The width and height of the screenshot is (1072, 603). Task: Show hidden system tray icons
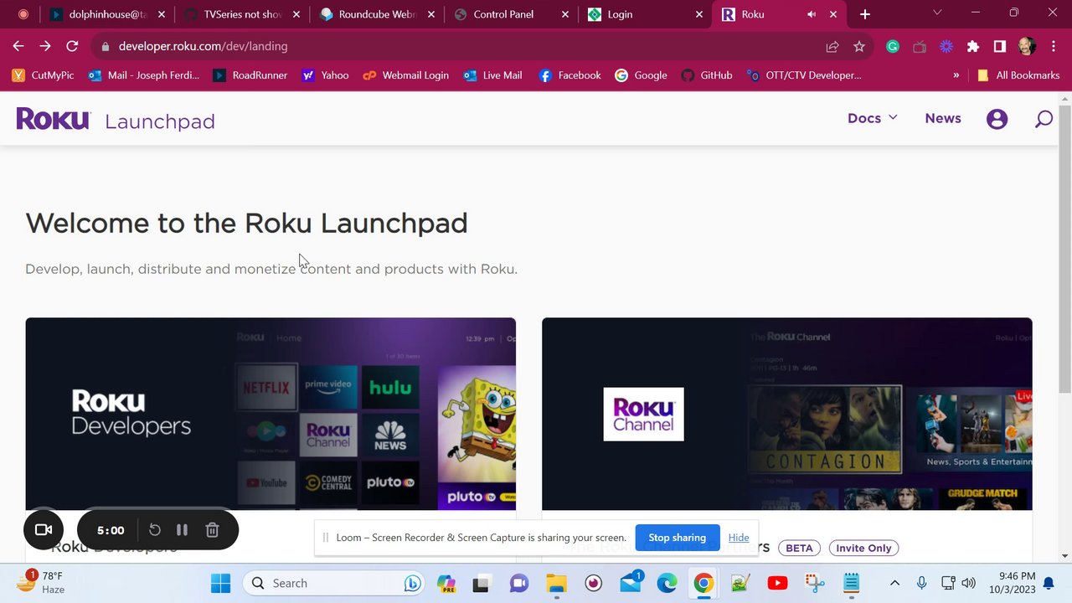point(894,583)
